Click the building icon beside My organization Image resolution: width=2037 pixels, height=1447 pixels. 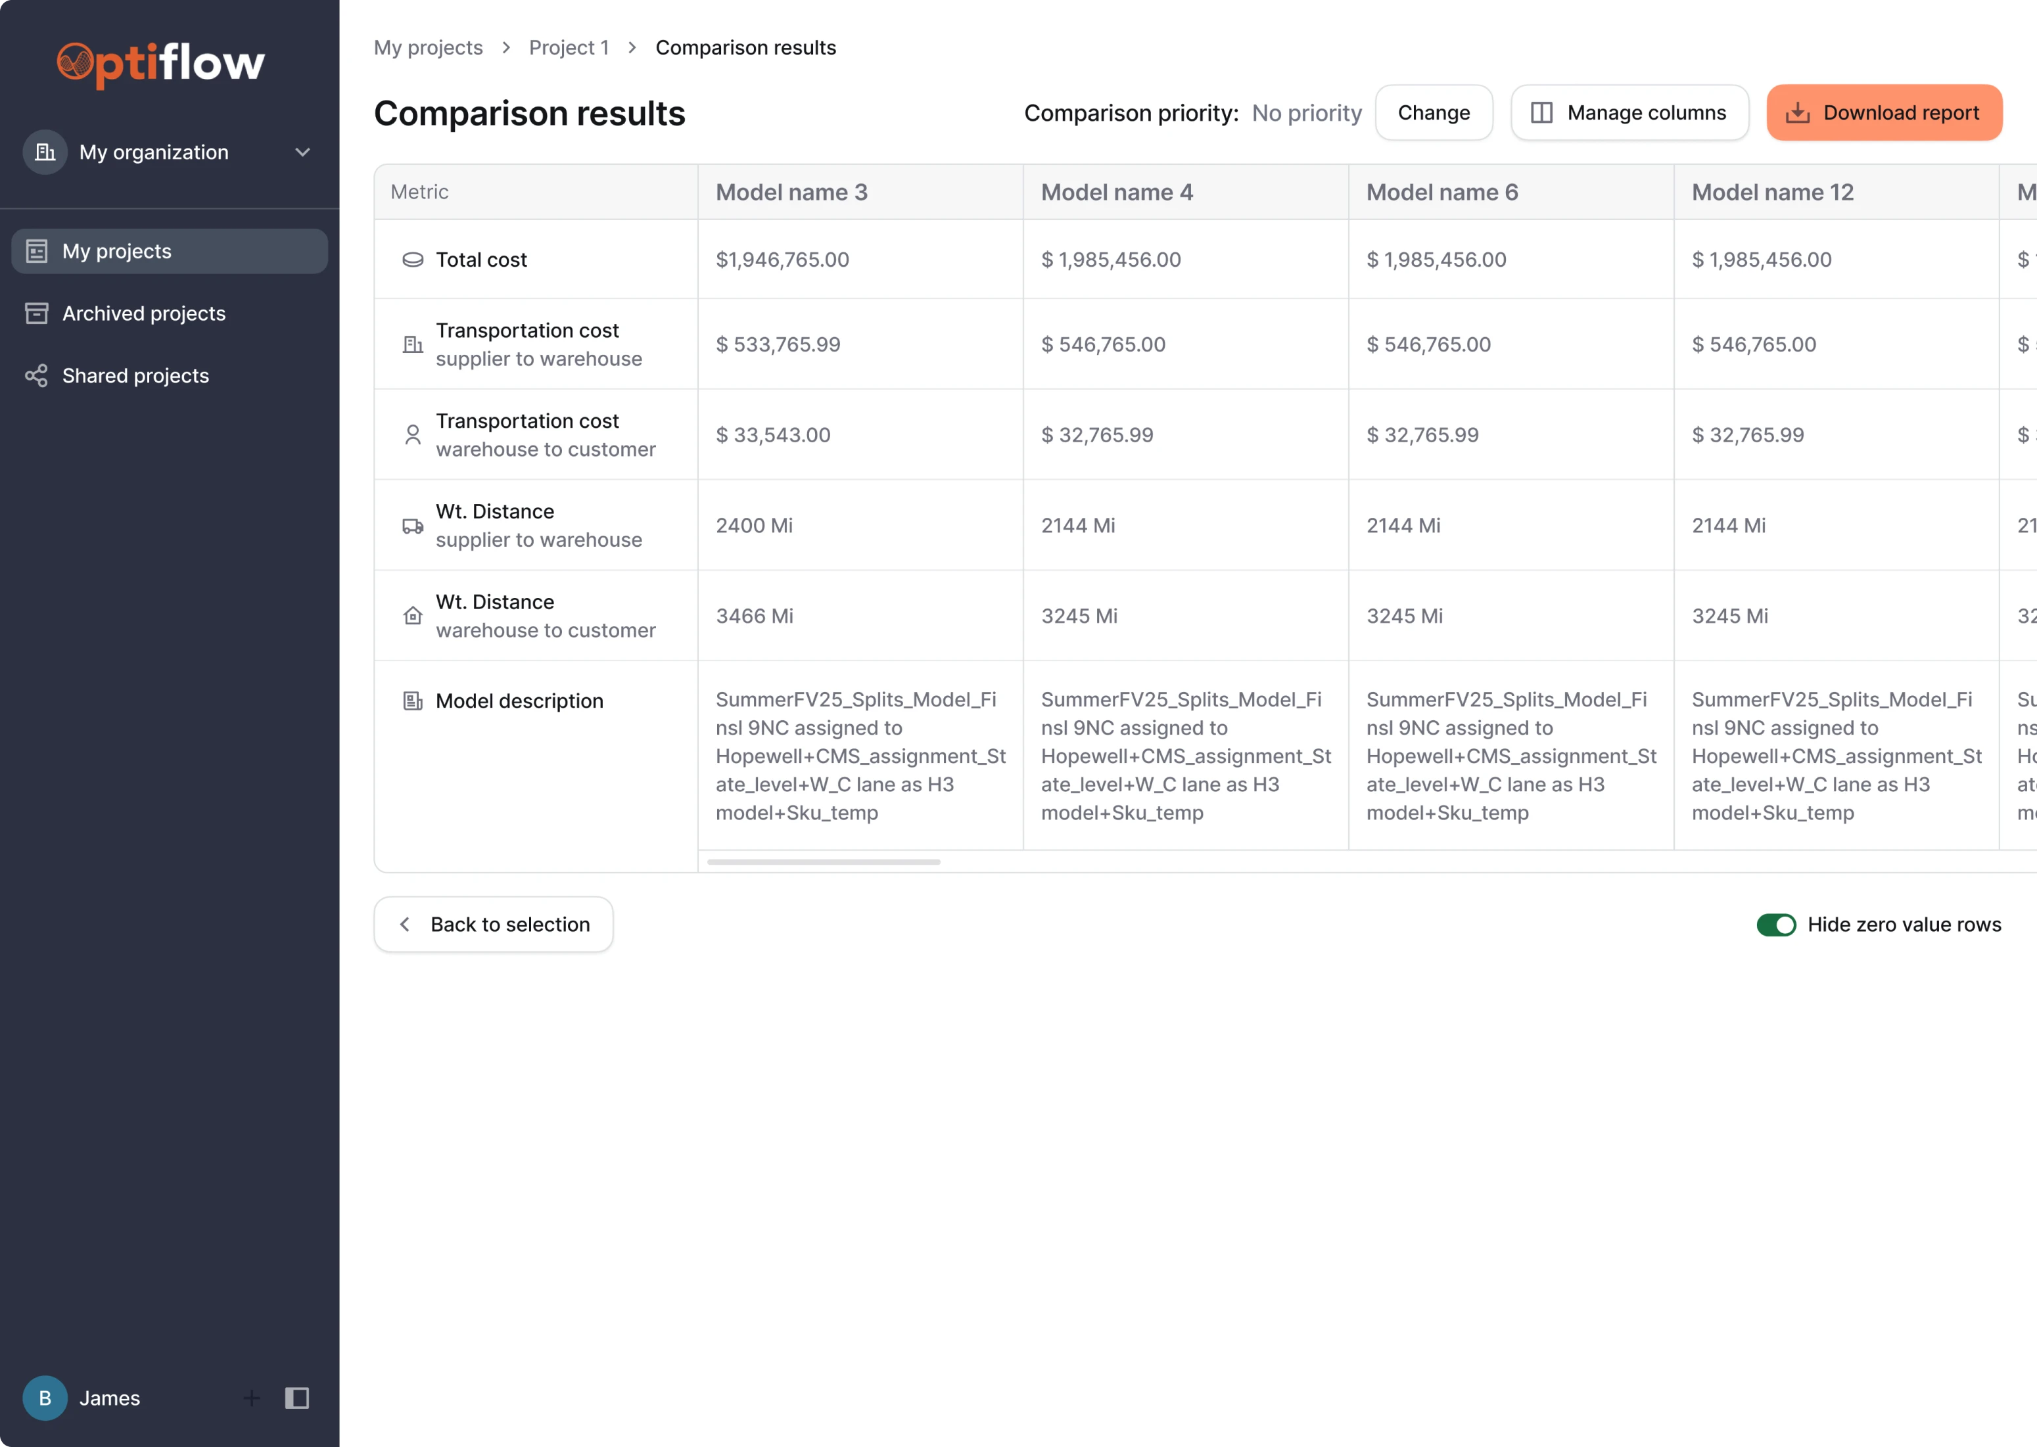tap(45, 152)
